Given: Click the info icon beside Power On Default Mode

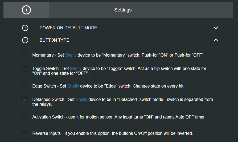Looking at the screenshot, I should (x=25, y=28).
